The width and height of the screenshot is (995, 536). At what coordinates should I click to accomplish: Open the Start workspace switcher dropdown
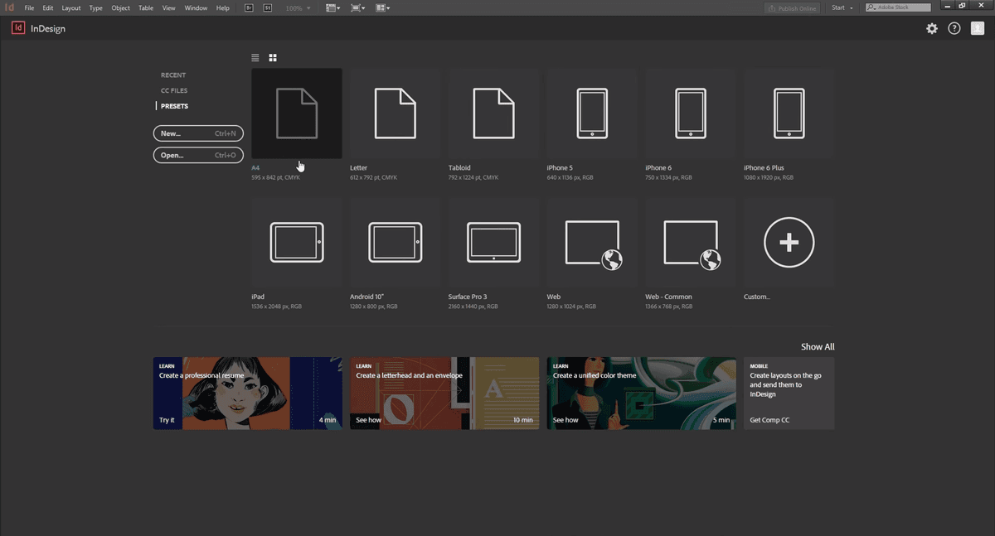click(842, 7)
